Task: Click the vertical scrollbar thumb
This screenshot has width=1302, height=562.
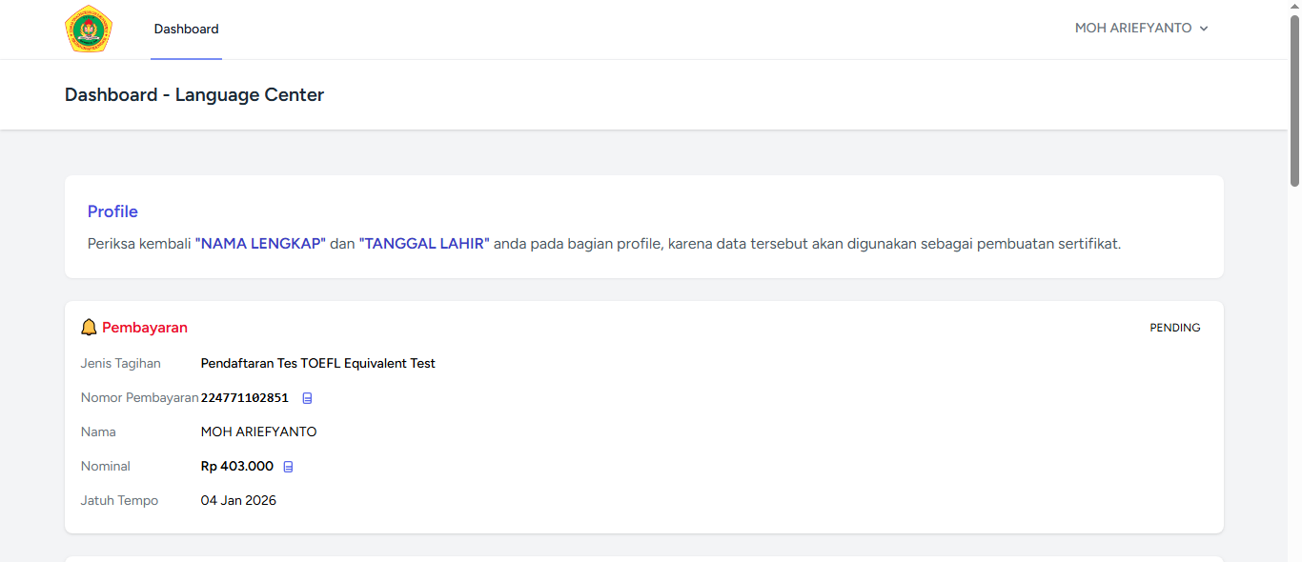Action: point(1294,100)
